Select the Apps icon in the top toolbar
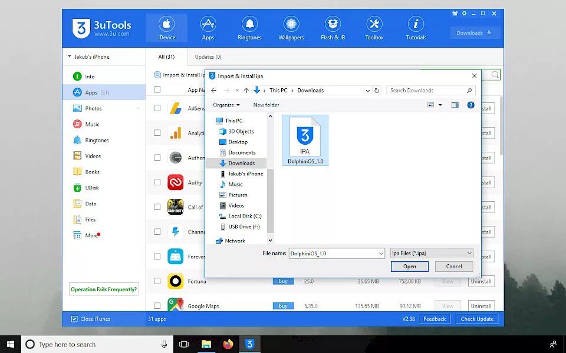This screenshot has width=566, height=353. [x=208, y=28]
